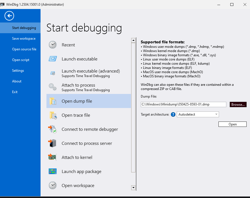This screenshot has width=250, height=198.
Task: Click the Launch executable (advanced) gear icon
Action: point(53,73)
